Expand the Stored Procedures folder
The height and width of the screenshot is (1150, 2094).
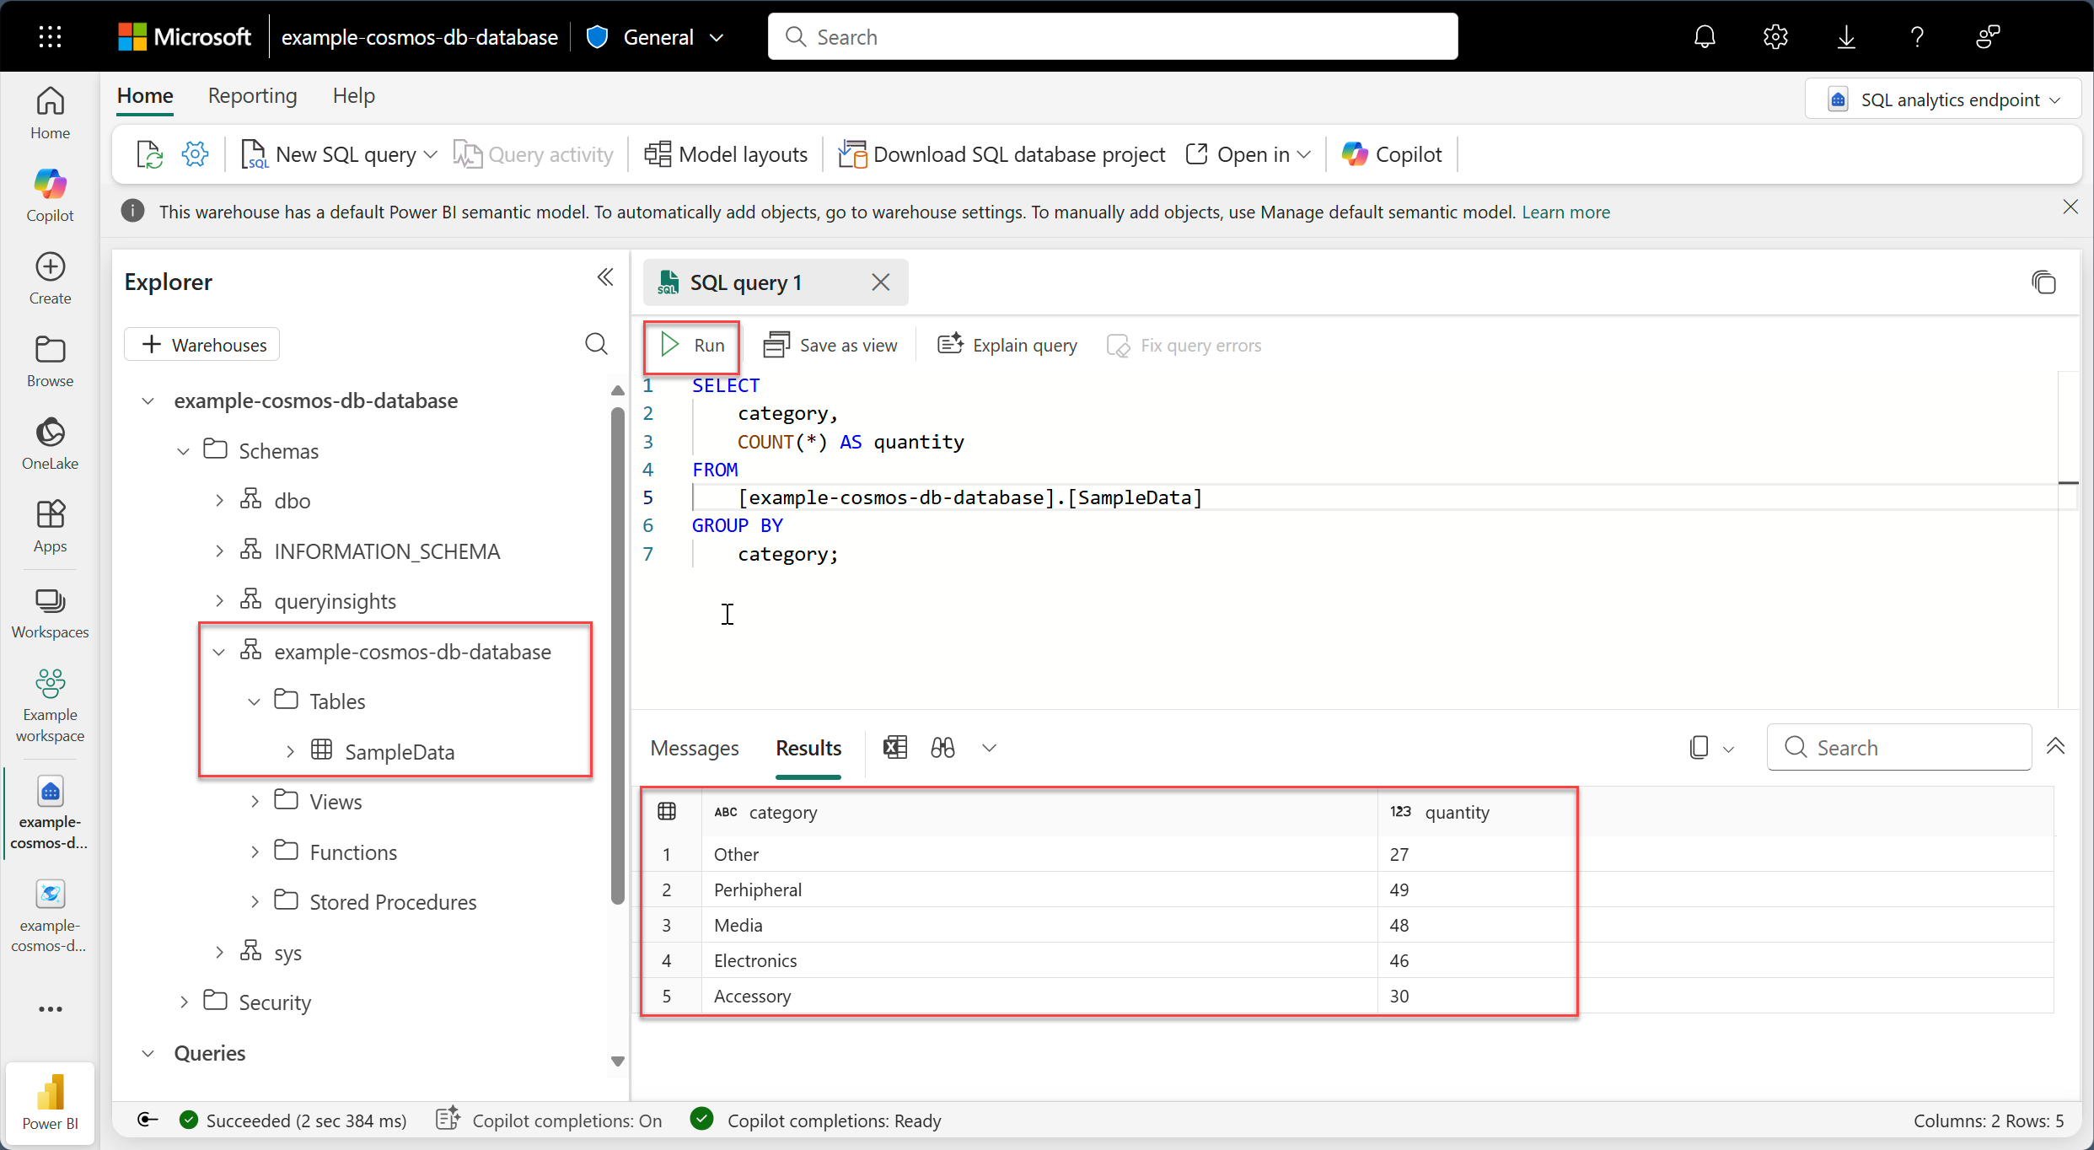[255, 901]
